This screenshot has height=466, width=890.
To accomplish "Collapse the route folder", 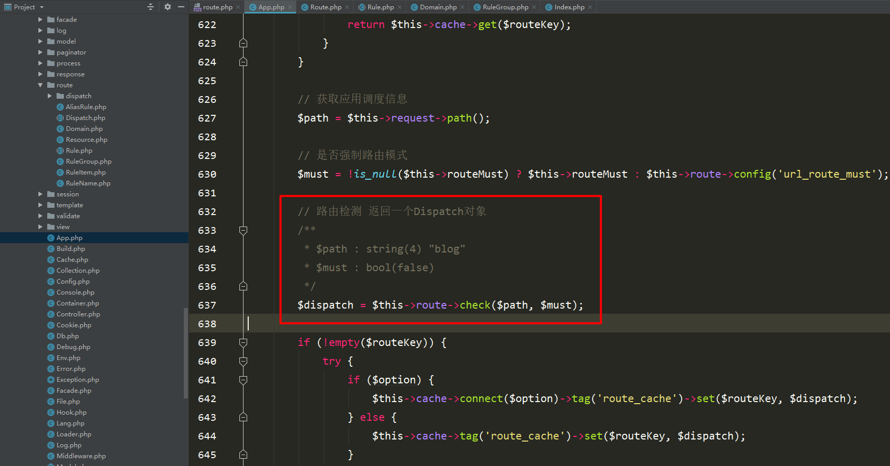I will point(41,85).
